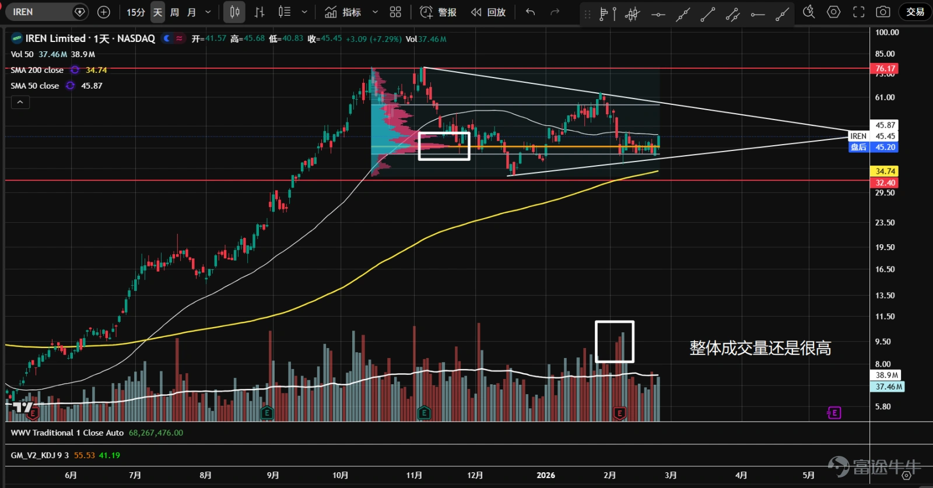The image size is (933, 488).
Task: Click the 45.45 IREN last price label
Action: pyautogui.click(x=873, y=136)
